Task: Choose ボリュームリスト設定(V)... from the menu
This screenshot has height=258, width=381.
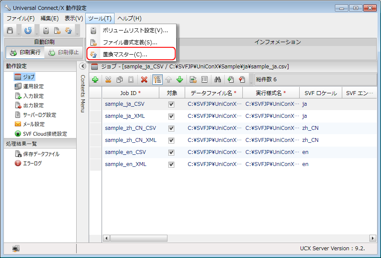Action: point(131,31)
